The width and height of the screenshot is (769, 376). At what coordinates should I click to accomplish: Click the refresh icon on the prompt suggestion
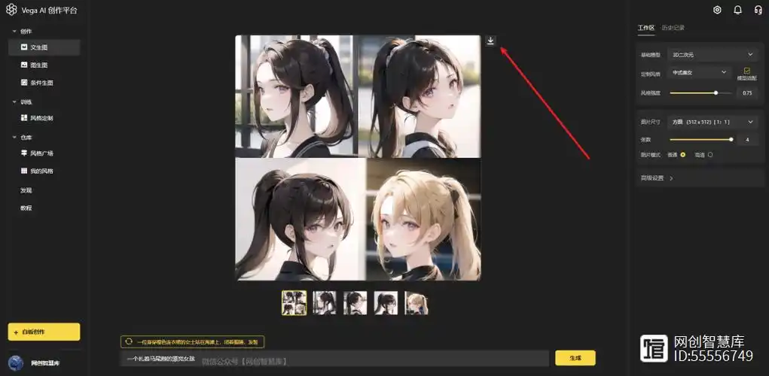pyautogui.click(x=129, y=341)
